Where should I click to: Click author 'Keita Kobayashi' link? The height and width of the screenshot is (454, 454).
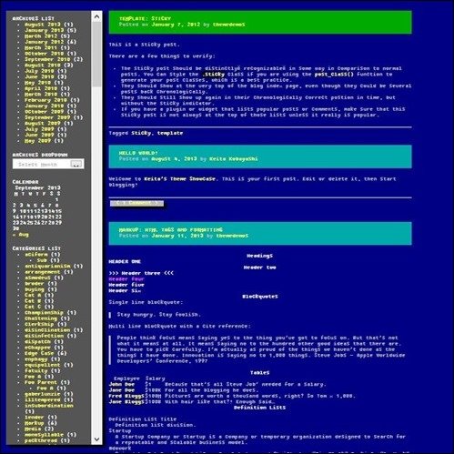pyautogui.click(x=234, y=158)
